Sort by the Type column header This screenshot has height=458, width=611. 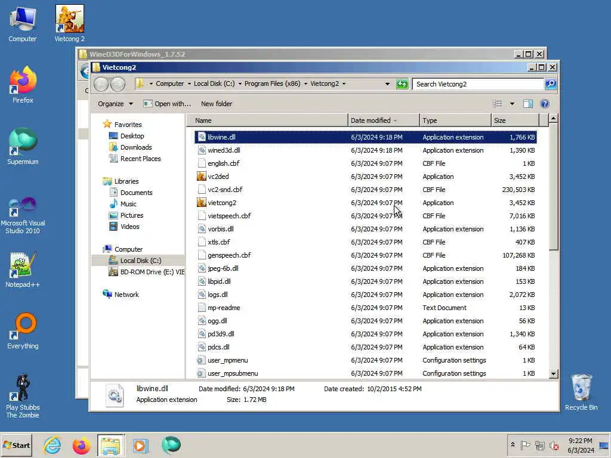(455, 120)
